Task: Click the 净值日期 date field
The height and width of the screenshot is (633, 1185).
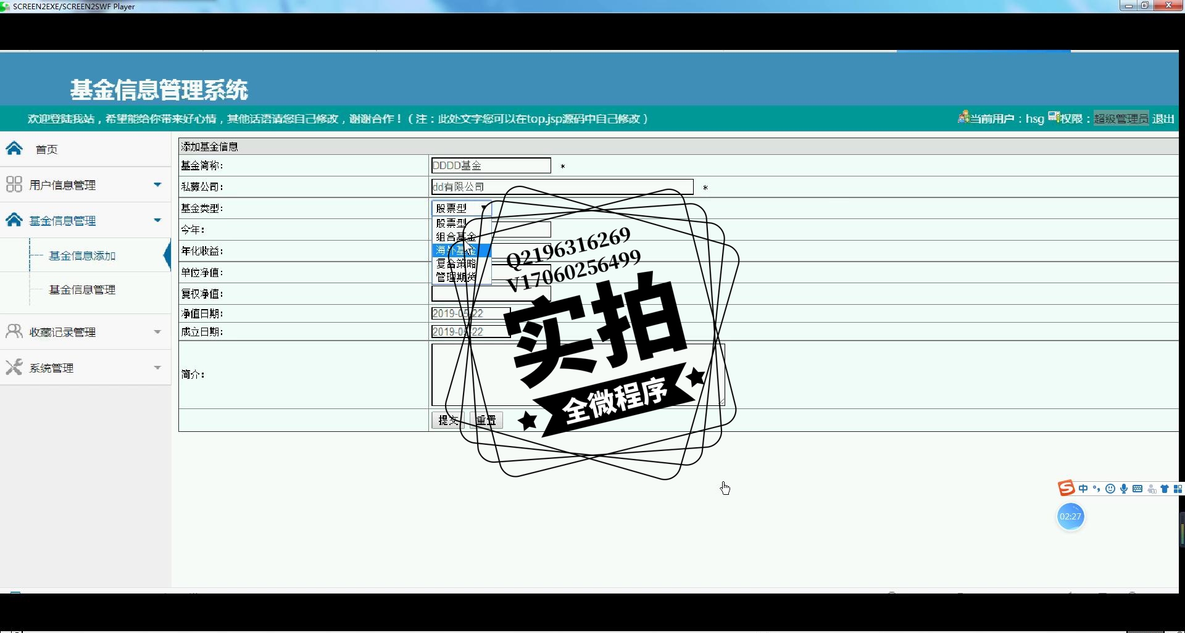Action: click(471, 313)
